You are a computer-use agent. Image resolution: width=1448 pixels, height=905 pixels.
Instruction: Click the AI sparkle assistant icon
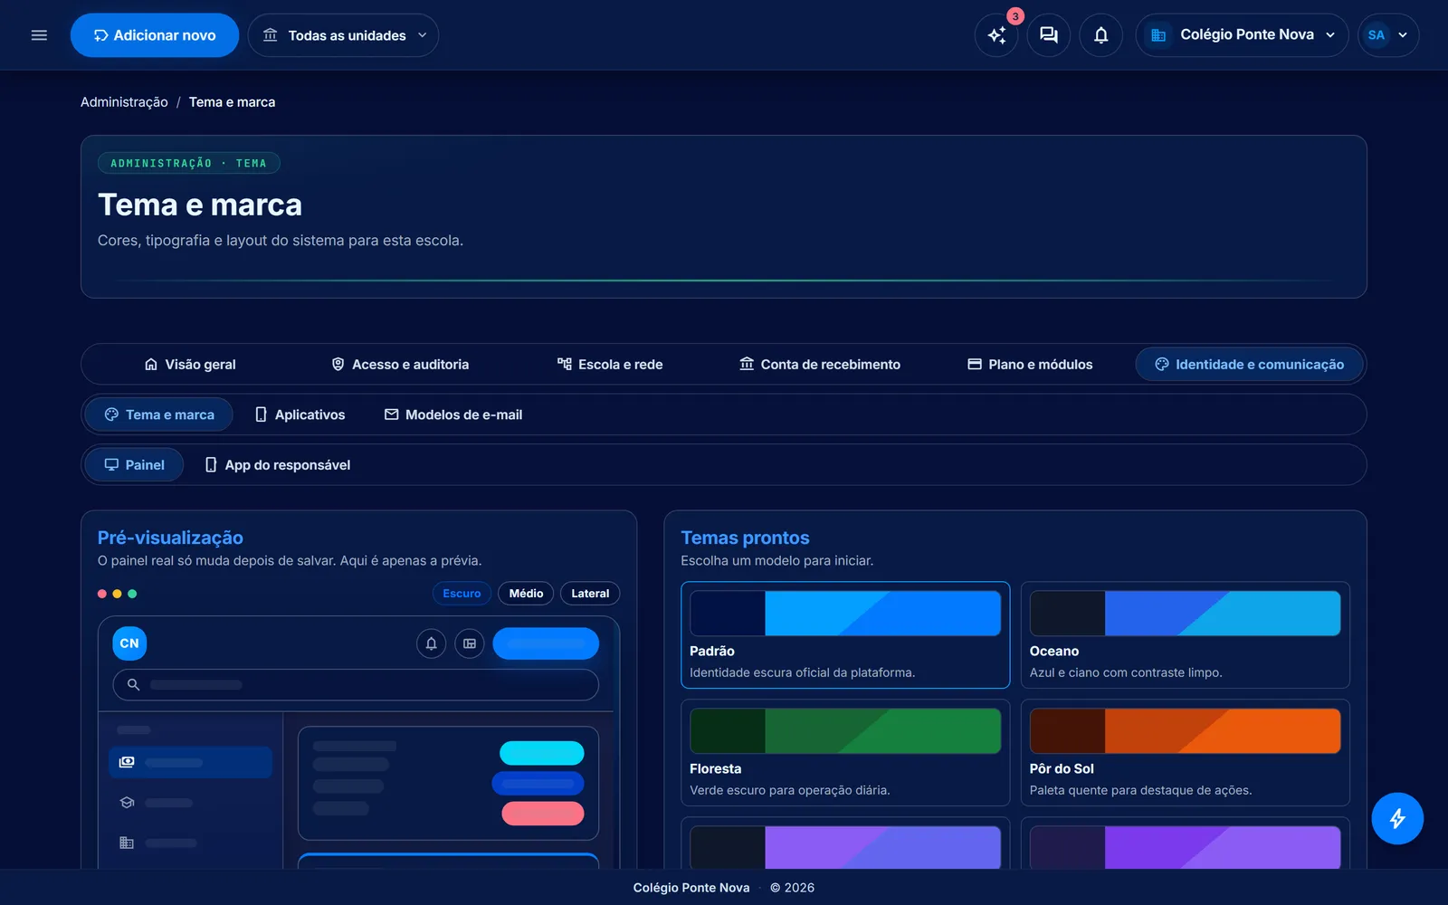(996, 35)
